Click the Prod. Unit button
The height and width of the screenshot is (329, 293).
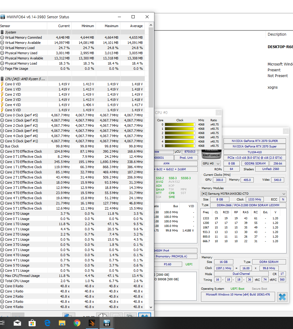186,157
